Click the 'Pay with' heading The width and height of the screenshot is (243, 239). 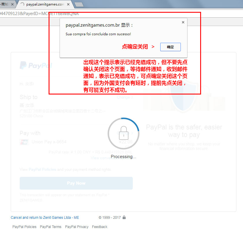click(x=30, y=133)
